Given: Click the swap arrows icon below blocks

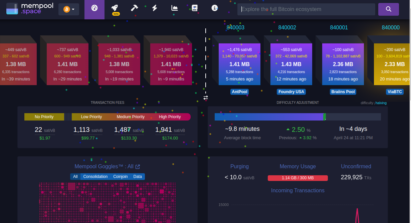Looking at the screenshot, I should 206,98.
